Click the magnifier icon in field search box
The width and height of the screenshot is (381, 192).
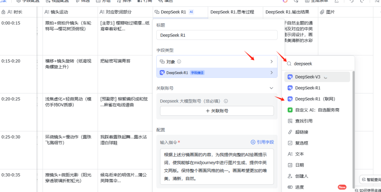pyautogui.click(x=289, y=64)
